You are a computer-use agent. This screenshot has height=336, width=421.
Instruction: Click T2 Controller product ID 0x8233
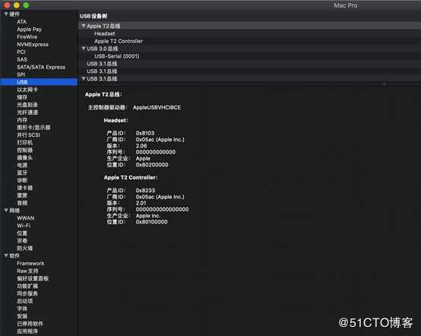[145, 191]
